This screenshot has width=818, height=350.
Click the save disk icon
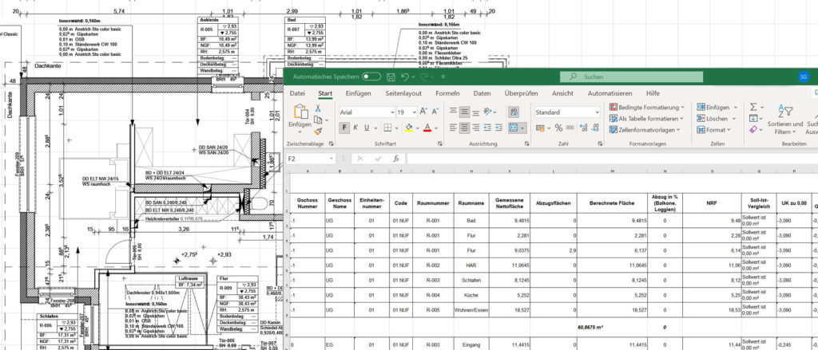391,77
